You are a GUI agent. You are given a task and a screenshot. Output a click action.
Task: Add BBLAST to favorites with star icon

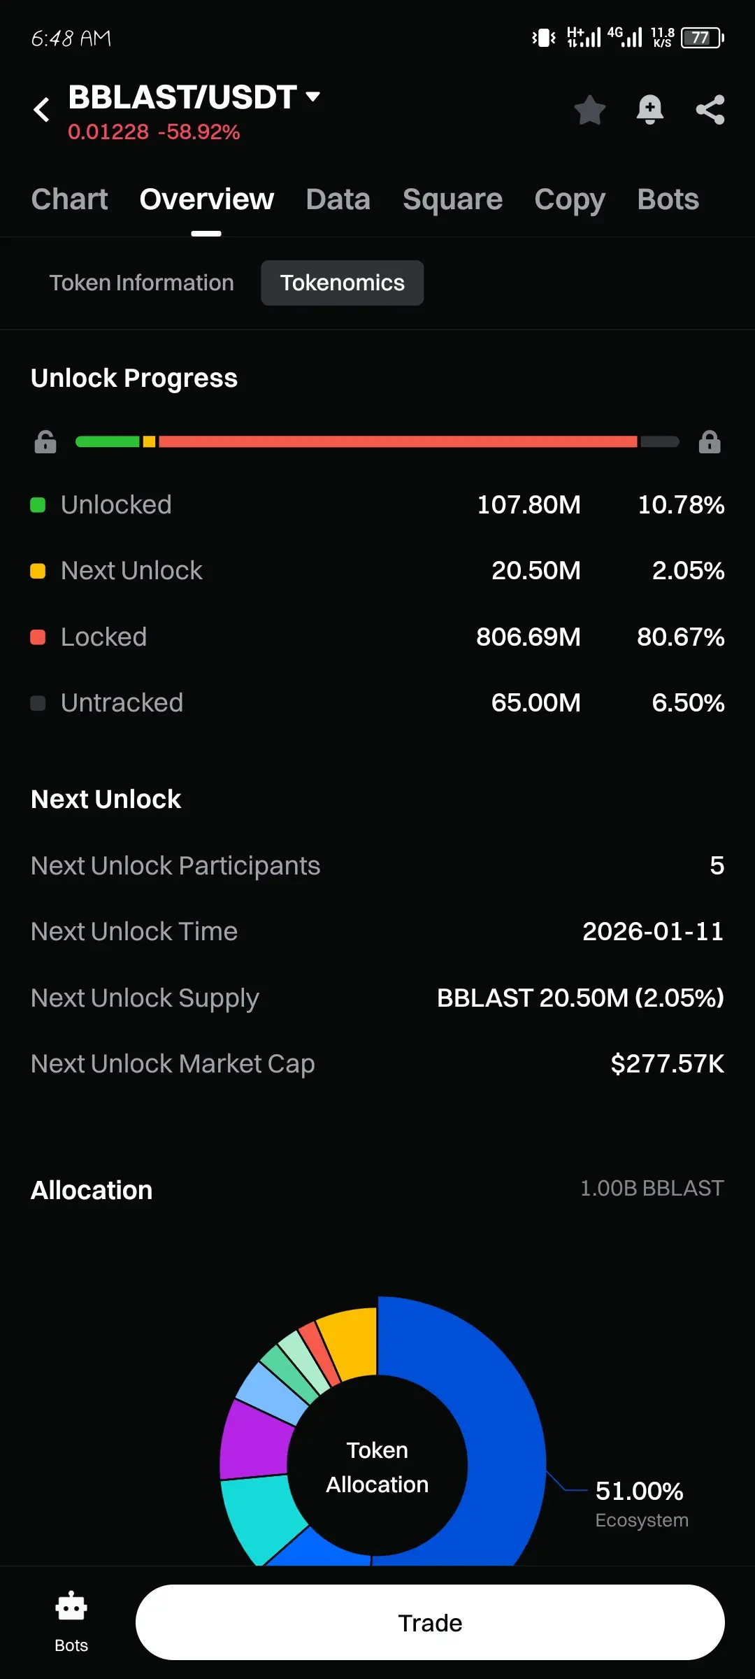coord(589,110)
